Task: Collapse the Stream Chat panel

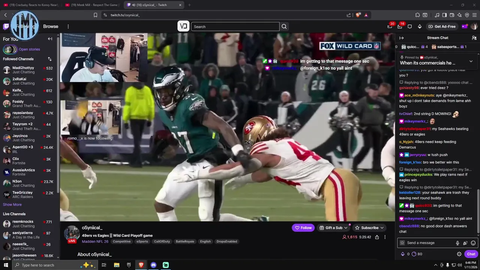Action: pyautogui.click(x=402, y=38)
